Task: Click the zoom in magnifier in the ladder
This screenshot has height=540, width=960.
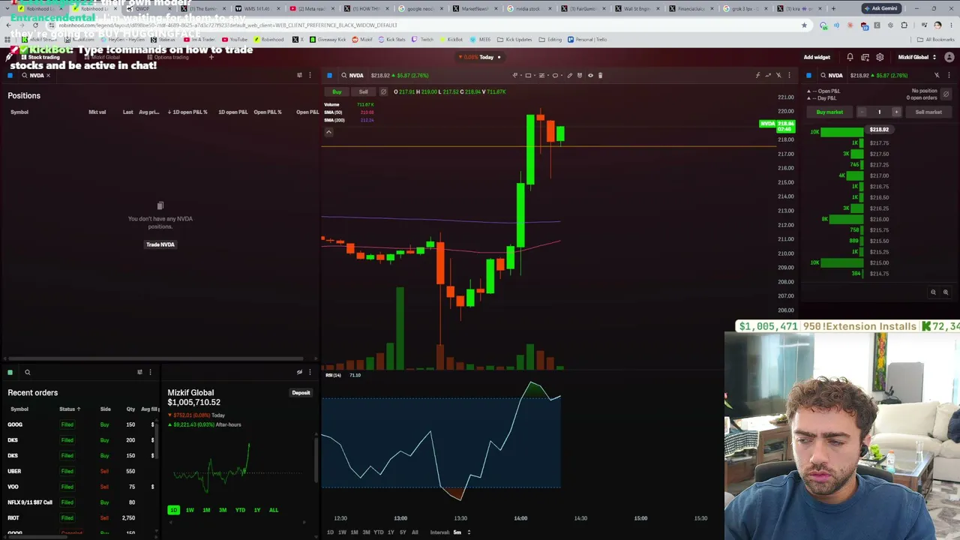Action: 946,292
